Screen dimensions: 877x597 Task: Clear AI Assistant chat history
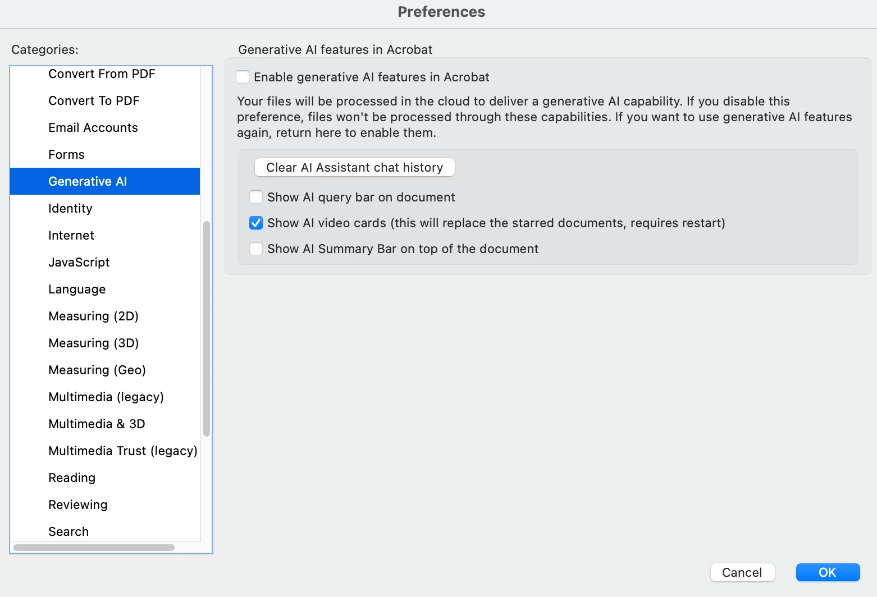click(355, 167)
